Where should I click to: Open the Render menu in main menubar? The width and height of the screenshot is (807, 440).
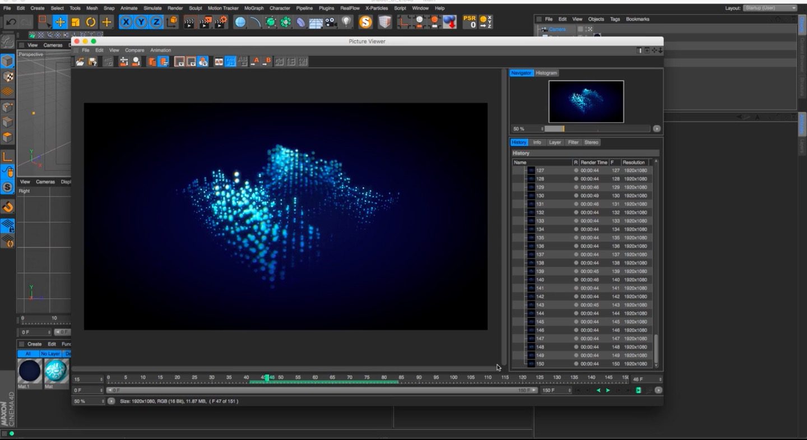tap(175, 8)
